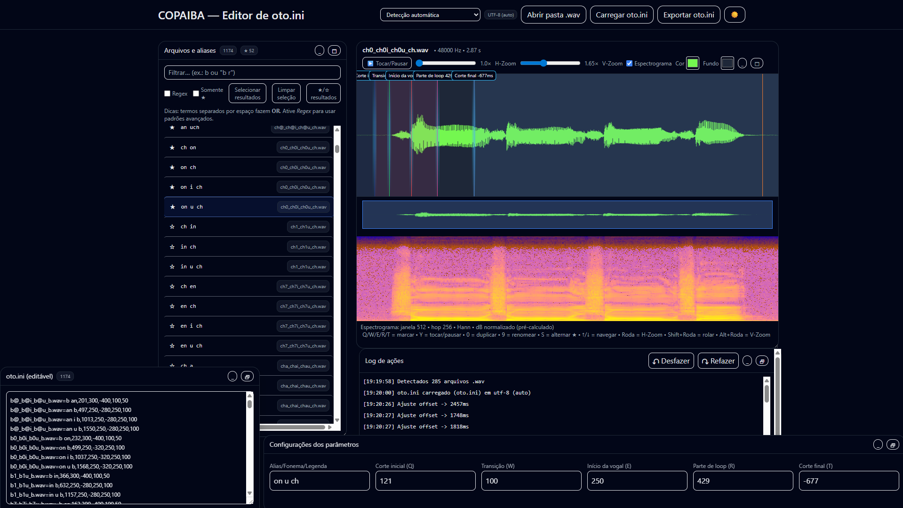The width and height of the screenshot is (903, 508).
Task: Open the green Cor waveform color swatch
Action: pos(692,64)
